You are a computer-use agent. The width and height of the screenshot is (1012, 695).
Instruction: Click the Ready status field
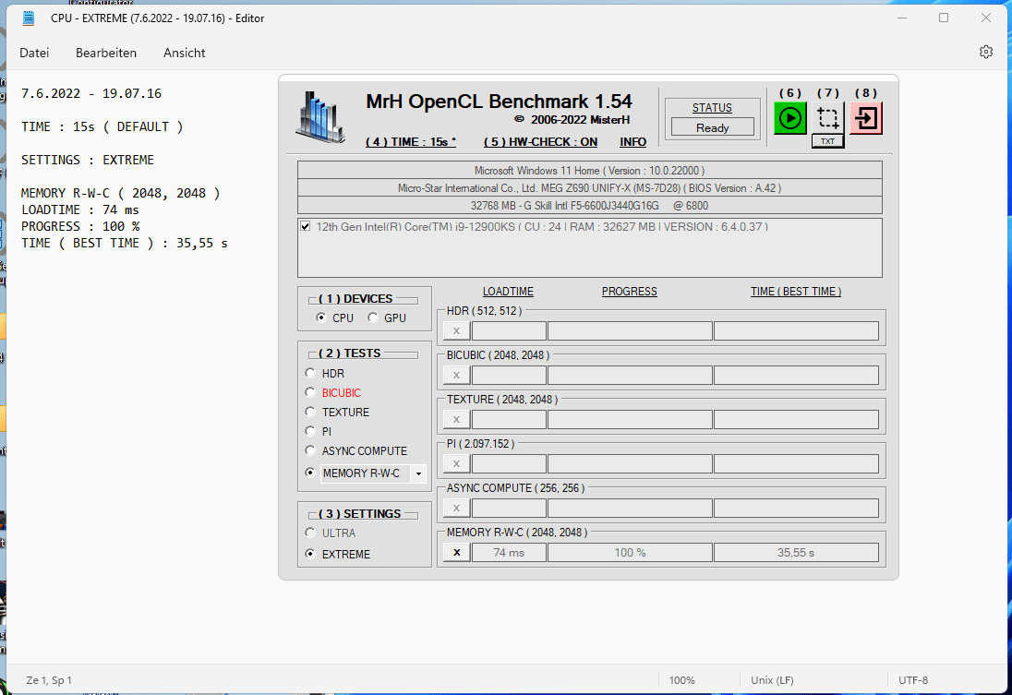coord(713,127)
